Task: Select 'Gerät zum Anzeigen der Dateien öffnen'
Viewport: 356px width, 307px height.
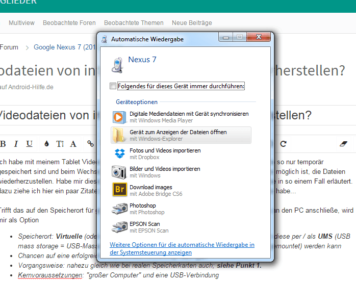Action: 181,135
